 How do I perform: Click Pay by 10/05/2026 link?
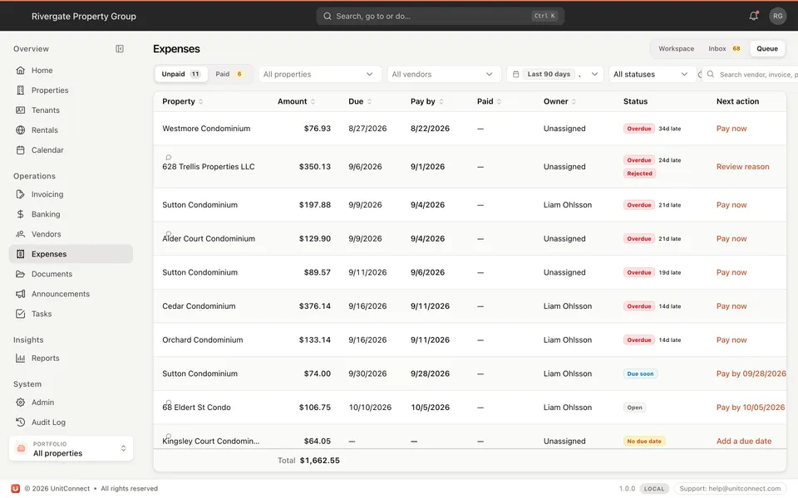[751, 407]
